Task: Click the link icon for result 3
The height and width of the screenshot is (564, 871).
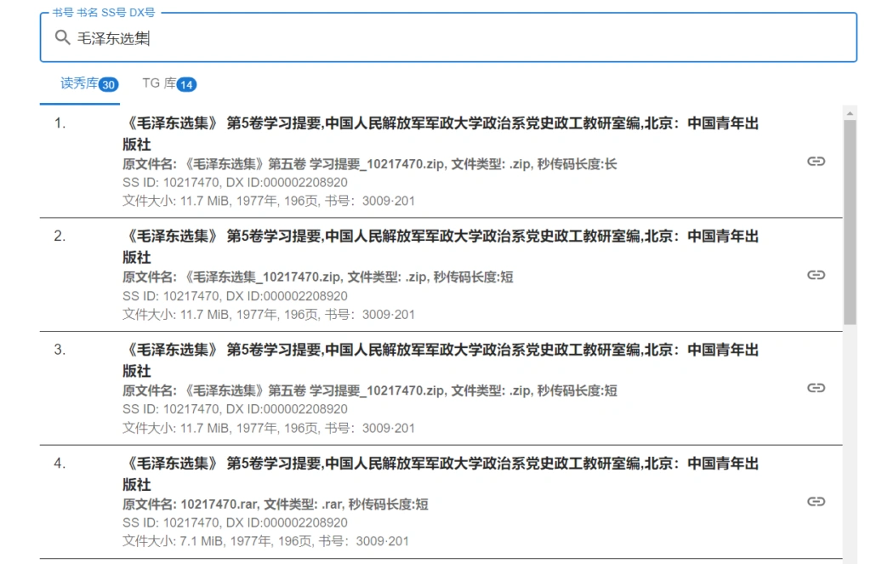Action: 816,388
